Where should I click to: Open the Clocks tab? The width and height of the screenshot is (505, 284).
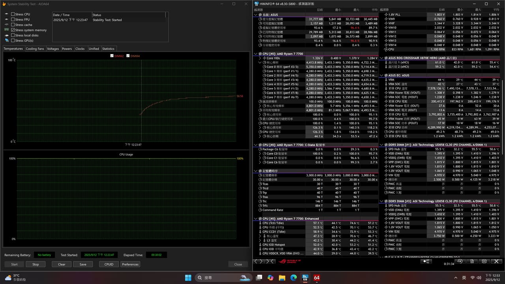[80, 49]
